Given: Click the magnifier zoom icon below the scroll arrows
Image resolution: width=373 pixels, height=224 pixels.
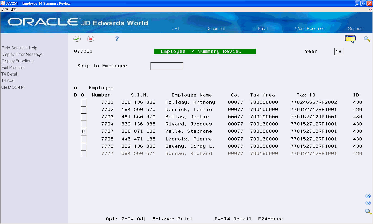Looking at the screenshot, I should coord(368,211).
